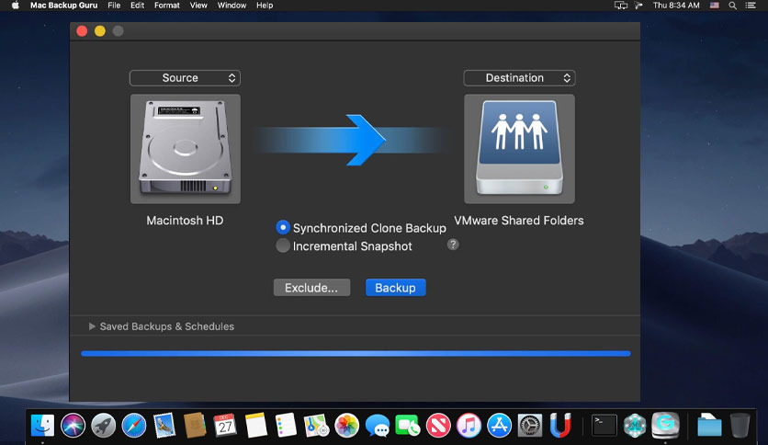Open the Source dropdown
This screenshot has height=445, width=768.
tap(185, 78)
